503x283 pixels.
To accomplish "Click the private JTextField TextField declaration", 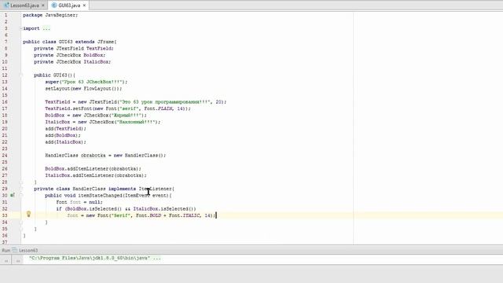I will (74, 49).
